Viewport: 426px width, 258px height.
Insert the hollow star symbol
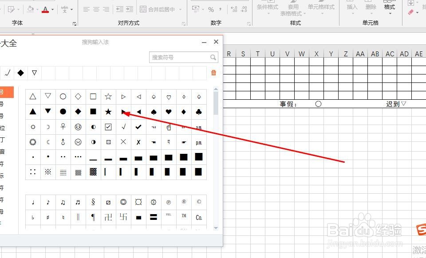coord(108,97)
